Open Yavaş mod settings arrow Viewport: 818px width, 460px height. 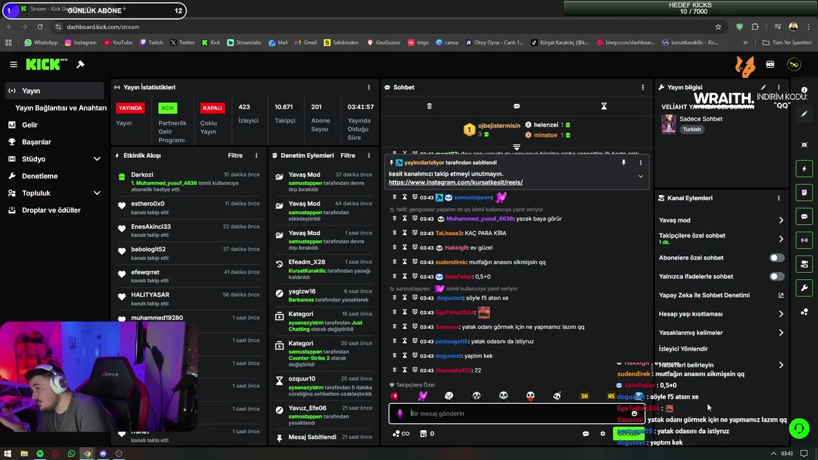(x=781, y=220)
